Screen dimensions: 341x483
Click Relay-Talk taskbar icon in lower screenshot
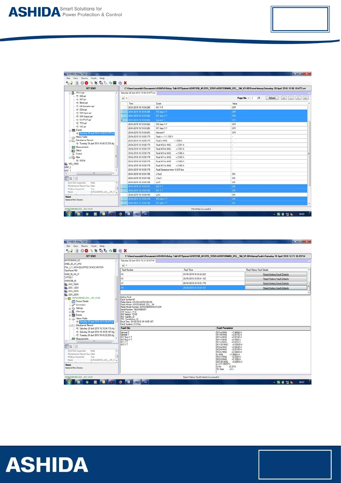[137, 382]
